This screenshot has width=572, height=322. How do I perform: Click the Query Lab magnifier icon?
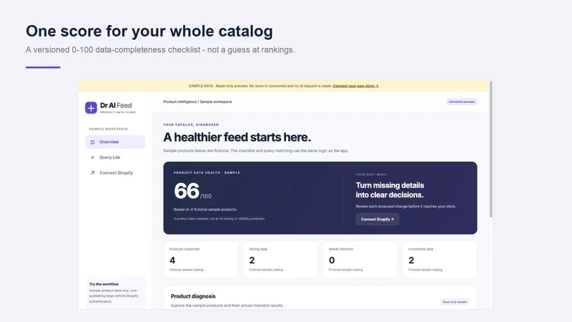92,157
